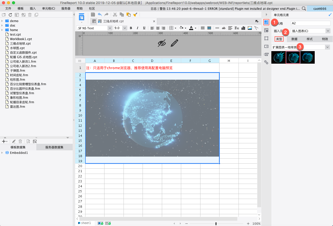333x226 pixels.
Task: Click the format painter brush icon
Action: 135,15
